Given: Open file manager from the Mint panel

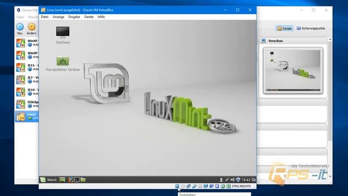Looking at the screenshot, I should click(83, 180).
